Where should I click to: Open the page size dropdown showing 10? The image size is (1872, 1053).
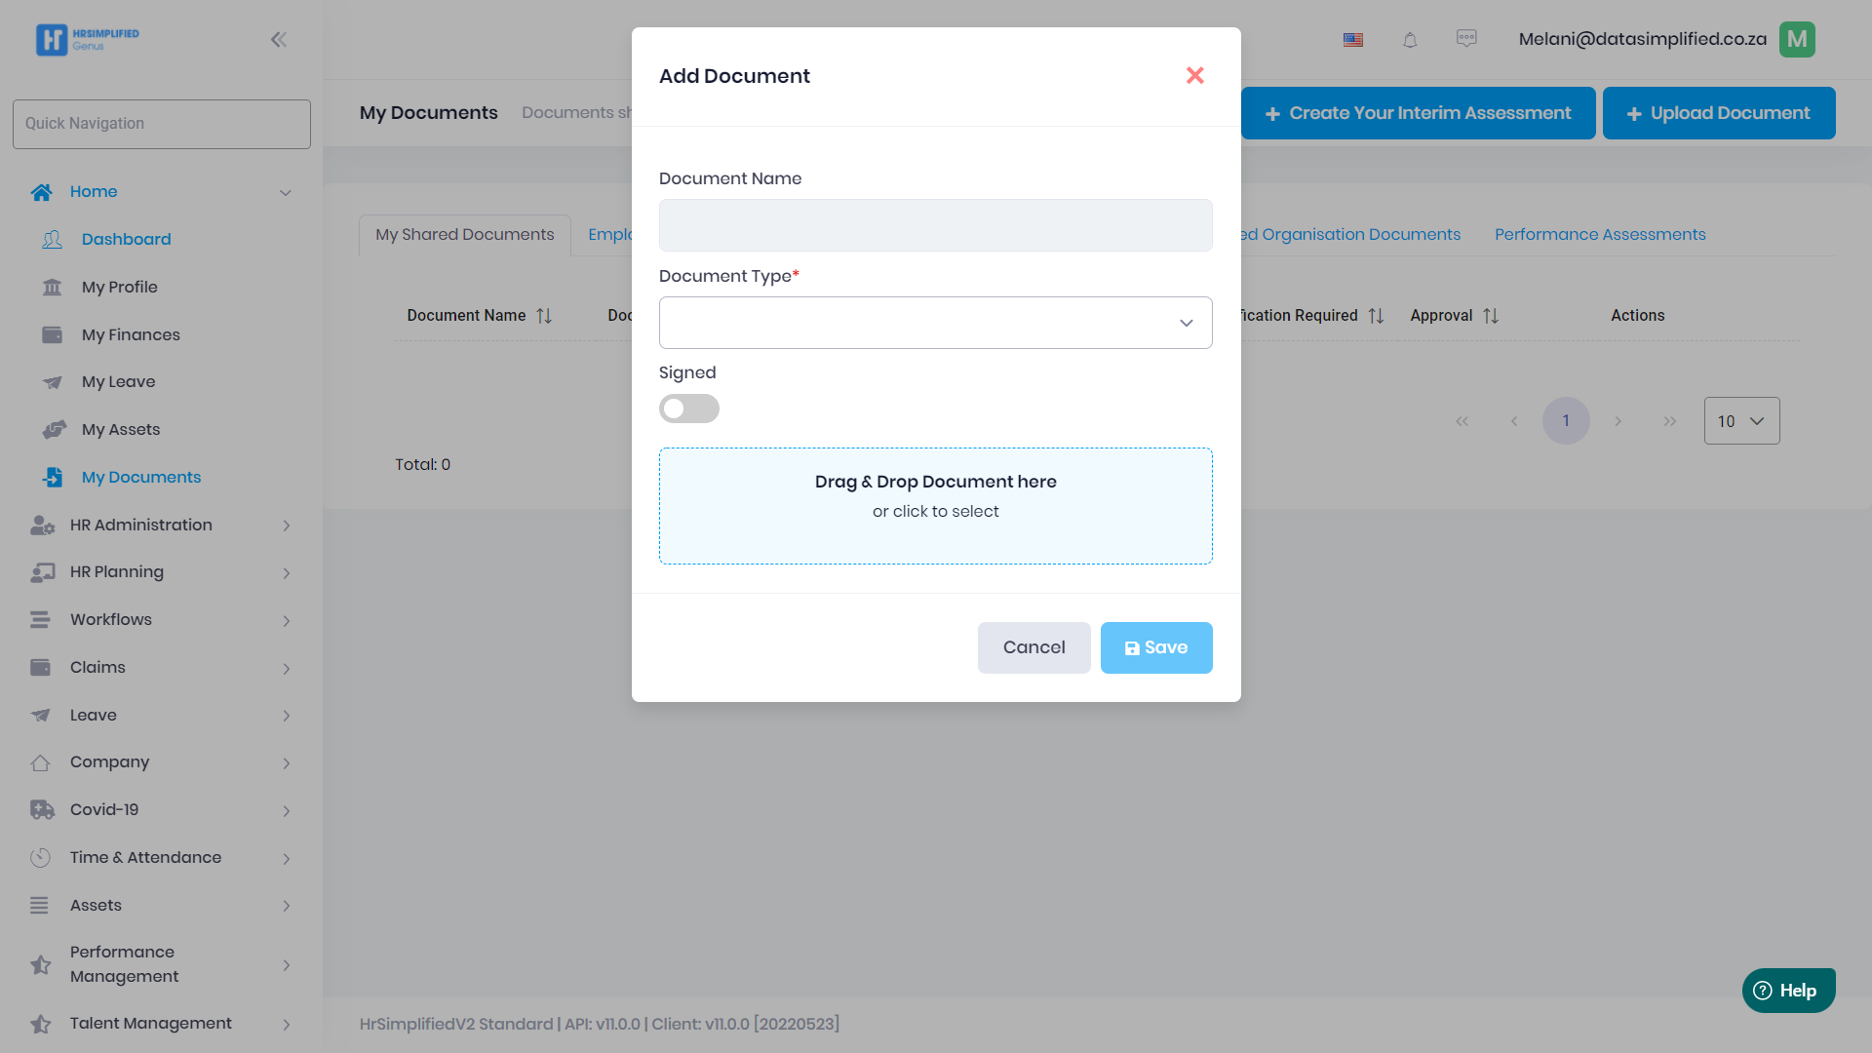1741,421
